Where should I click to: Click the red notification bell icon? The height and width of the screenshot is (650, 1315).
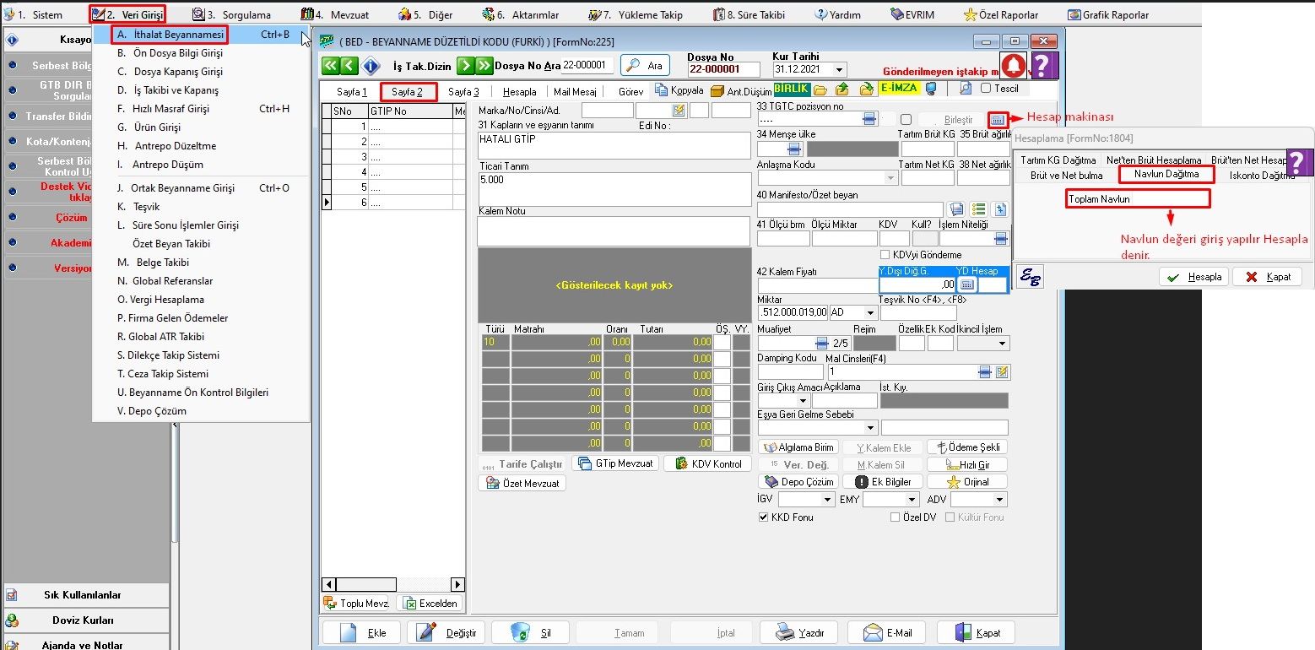click(x=1014, y=66)
